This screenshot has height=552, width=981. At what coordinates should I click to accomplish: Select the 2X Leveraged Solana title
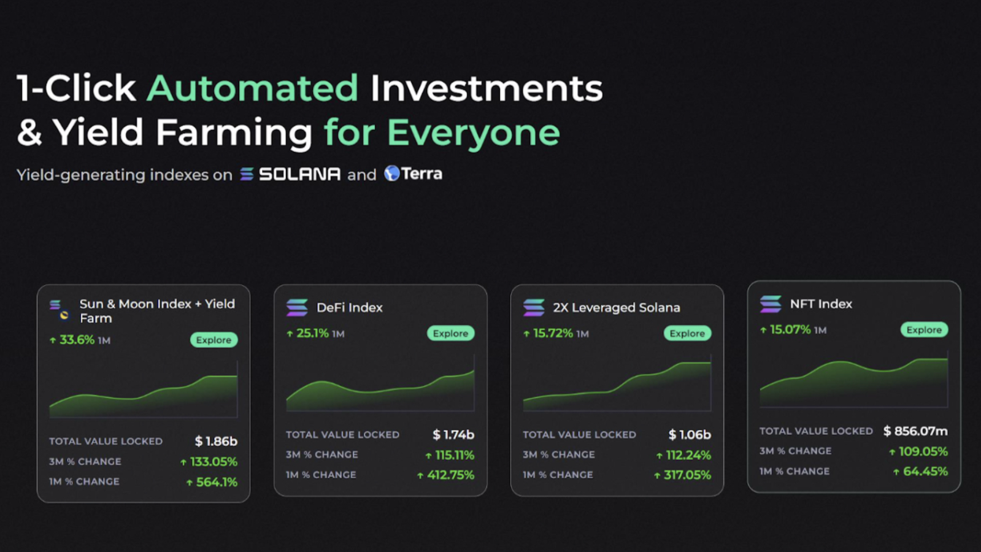616,307
